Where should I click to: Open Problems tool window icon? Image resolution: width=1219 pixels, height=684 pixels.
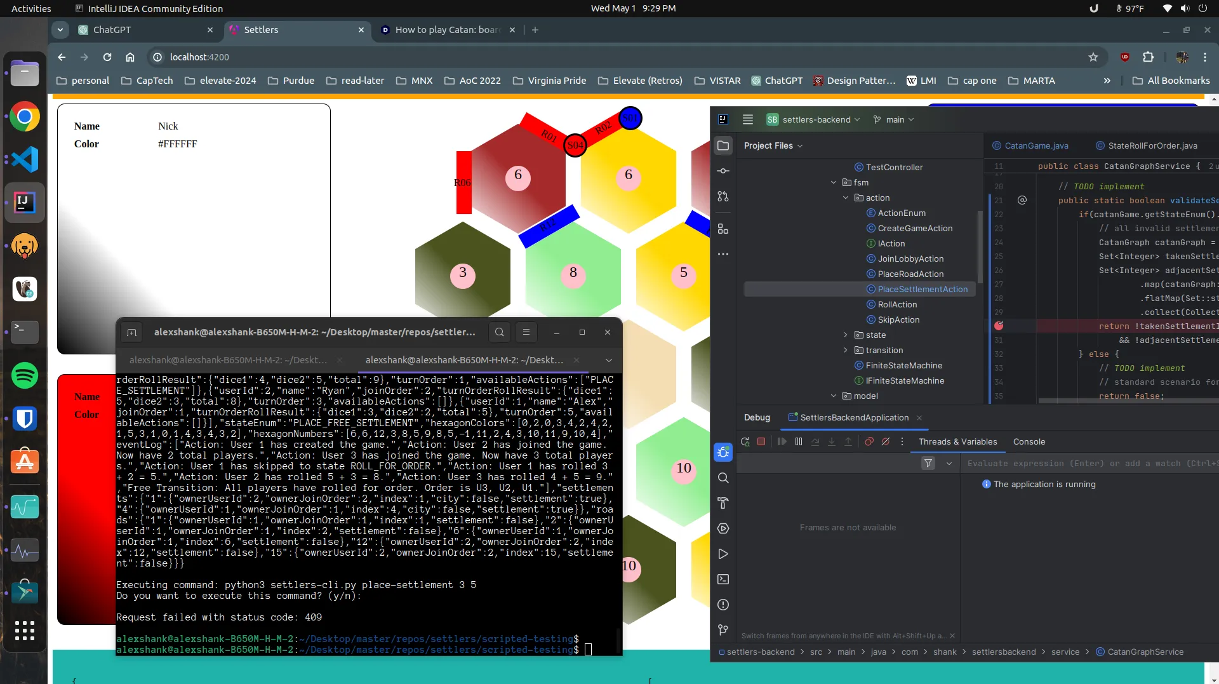pyautogui.click(x=723, y=605)
